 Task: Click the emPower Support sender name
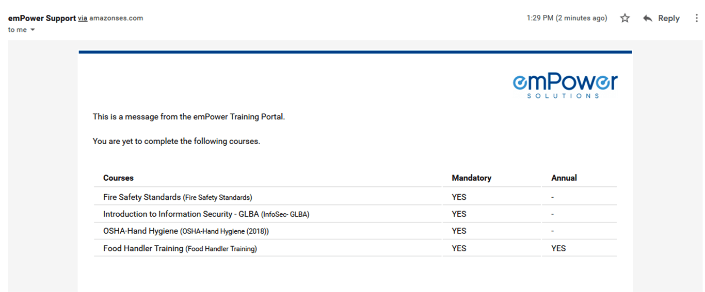(42, 18)
